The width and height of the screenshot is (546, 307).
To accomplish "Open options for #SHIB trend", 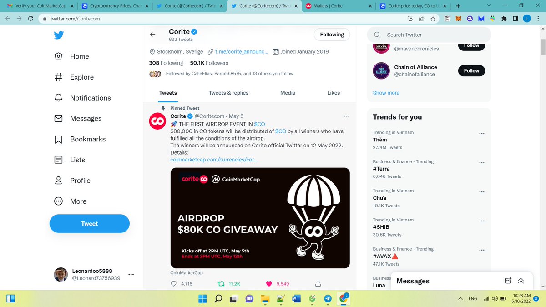I will click(x=482, y=221).
